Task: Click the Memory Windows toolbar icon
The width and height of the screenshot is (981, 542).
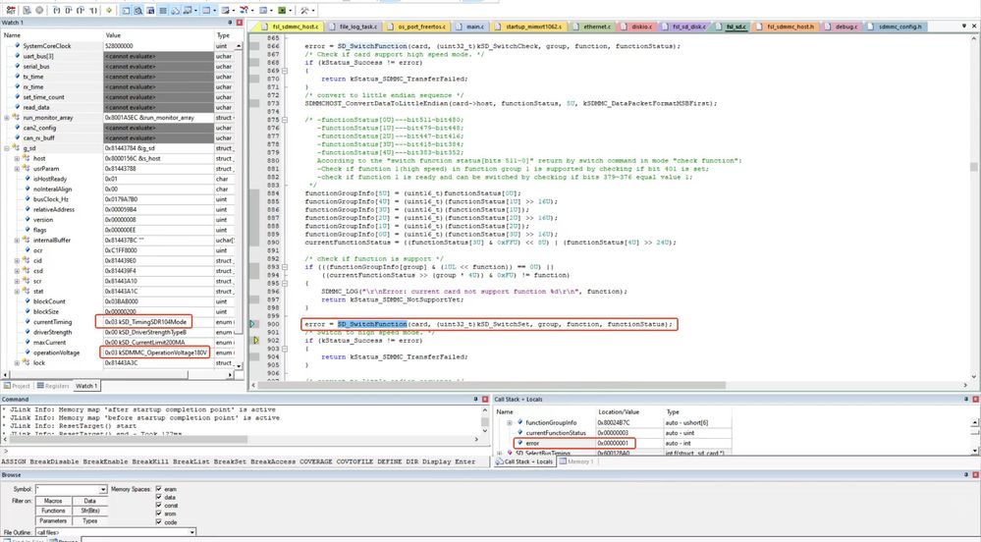Action: tap(206, 10)
